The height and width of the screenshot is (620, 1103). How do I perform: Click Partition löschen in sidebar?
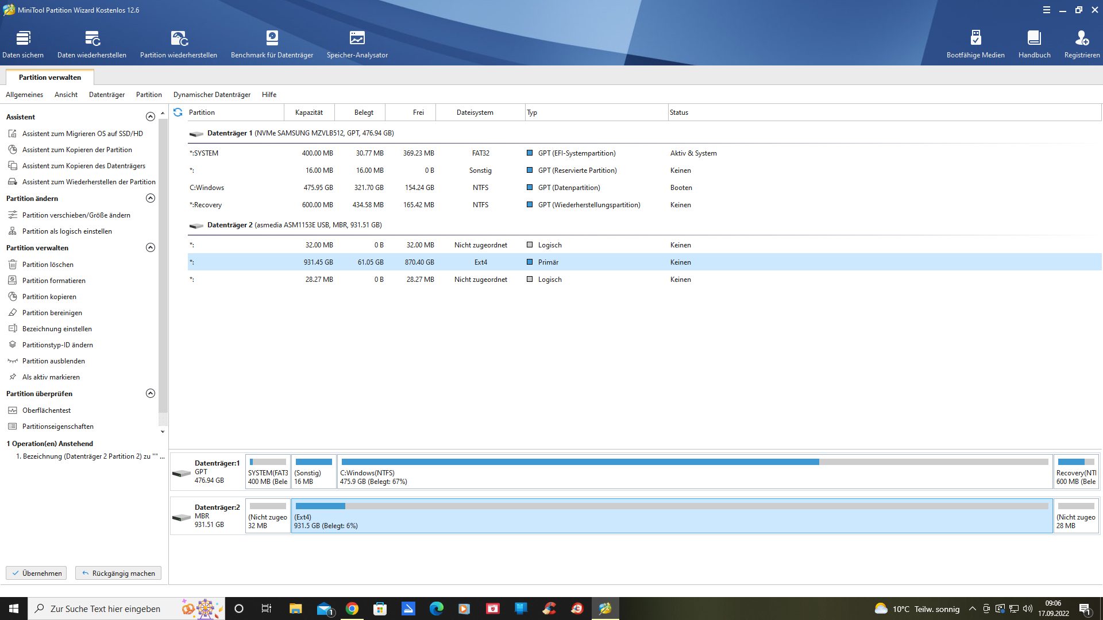coord(48,265)
